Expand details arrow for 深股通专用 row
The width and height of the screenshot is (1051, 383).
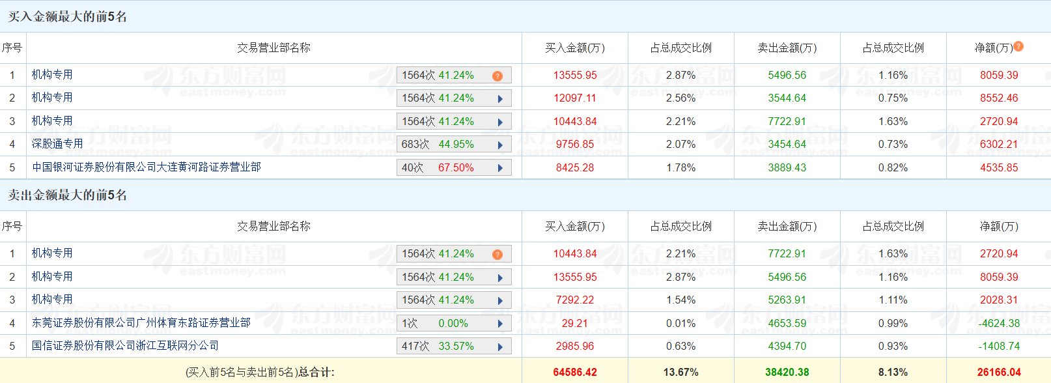(500, 145)
